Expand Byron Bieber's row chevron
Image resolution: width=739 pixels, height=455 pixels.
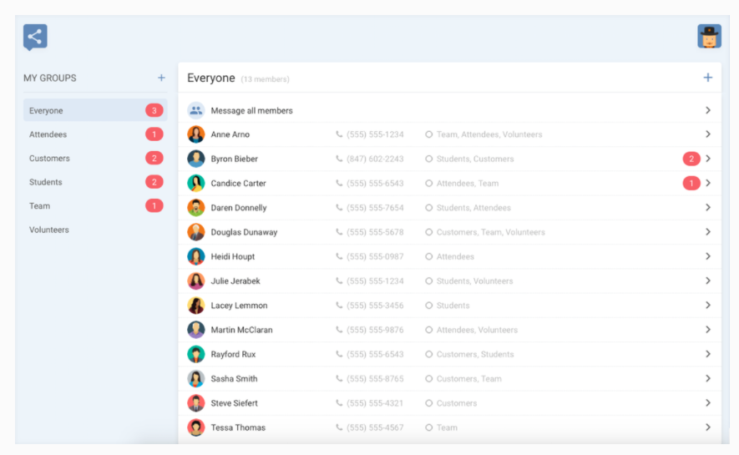708,159
